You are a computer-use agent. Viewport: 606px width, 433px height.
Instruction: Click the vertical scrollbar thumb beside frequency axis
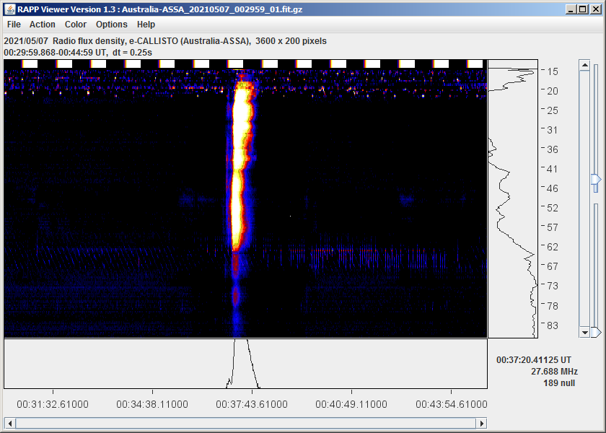click(x=584, y=198)
